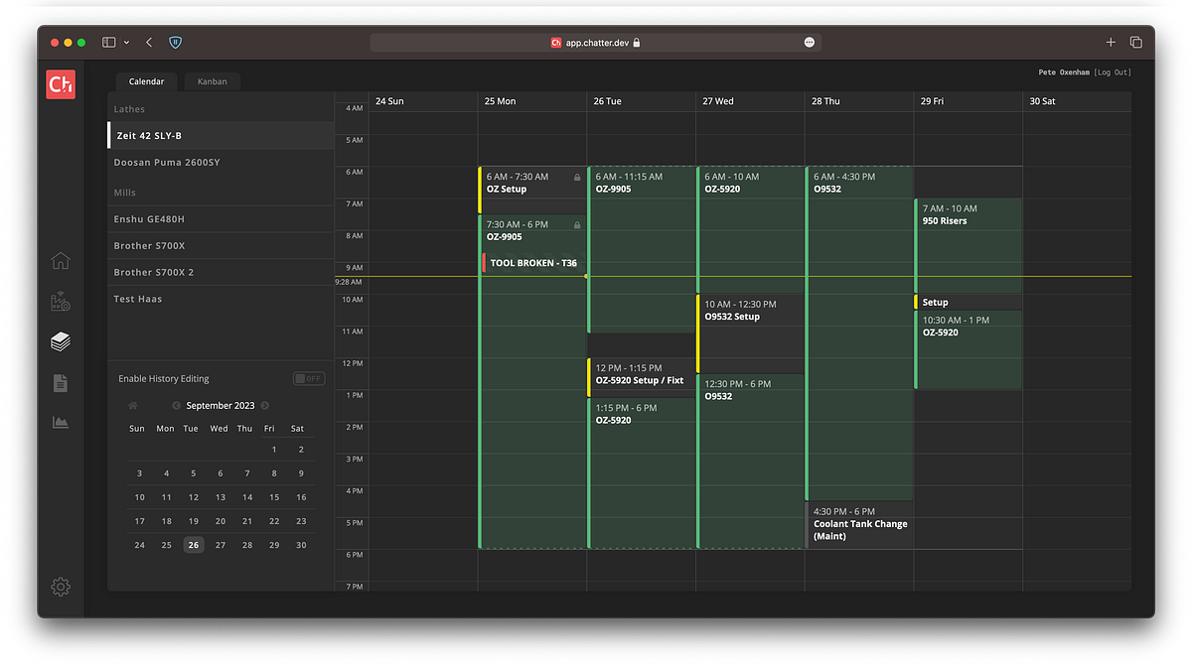The image size is (1192, 667).
Task: Open the documents report icon in the sidebar
Action: [x=61, y=382]
